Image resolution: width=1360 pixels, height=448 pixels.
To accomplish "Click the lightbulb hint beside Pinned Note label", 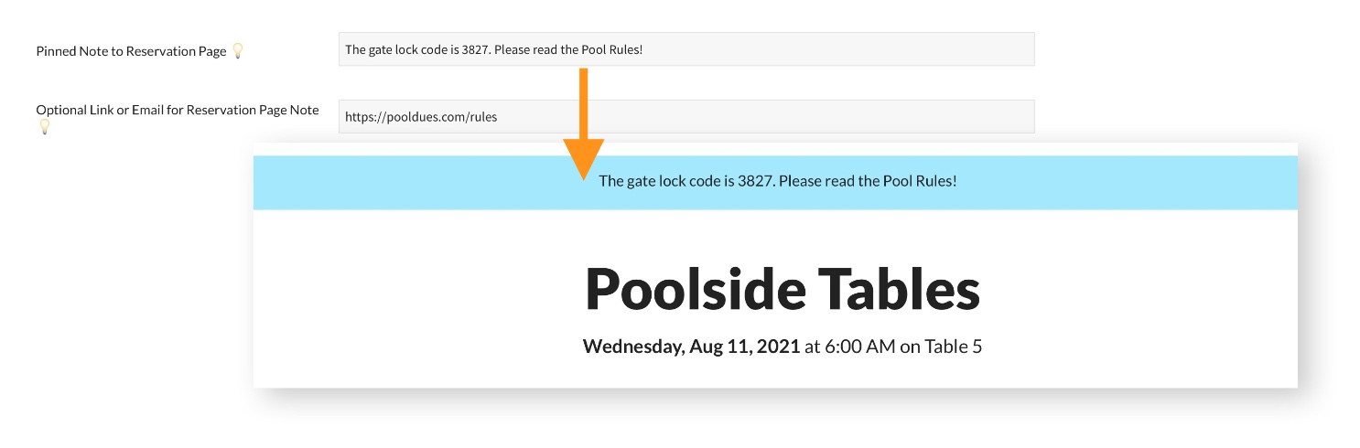I will pos(238,51).
